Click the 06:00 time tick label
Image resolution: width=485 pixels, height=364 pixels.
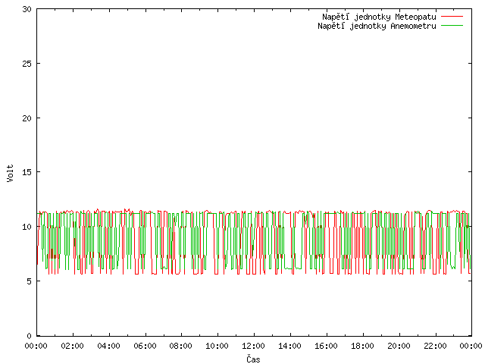(x=145, y=346)
